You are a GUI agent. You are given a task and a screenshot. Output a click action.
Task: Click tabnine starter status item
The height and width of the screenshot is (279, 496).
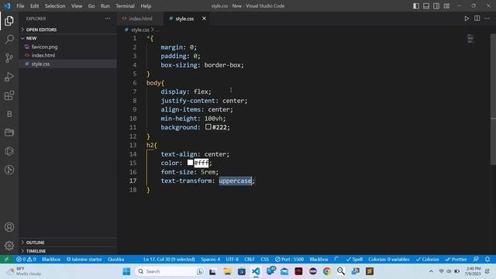click(84, 259)
